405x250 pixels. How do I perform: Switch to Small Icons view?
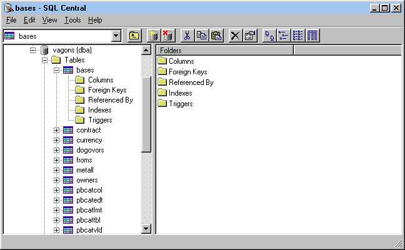tap(284, 36)
